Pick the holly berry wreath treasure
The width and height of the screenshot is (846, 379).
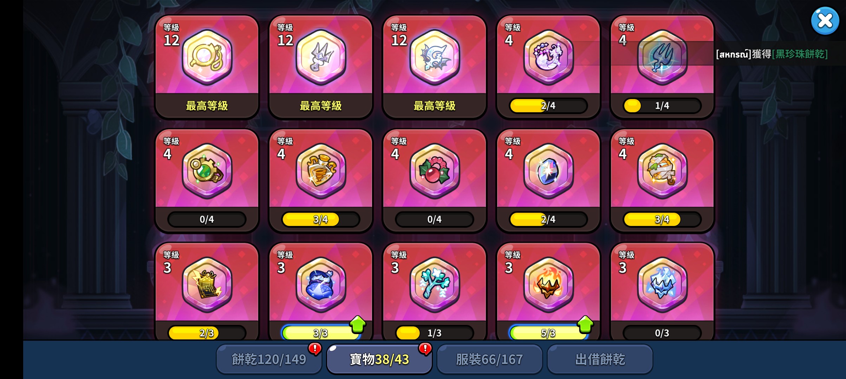click(x=435, y=171)
